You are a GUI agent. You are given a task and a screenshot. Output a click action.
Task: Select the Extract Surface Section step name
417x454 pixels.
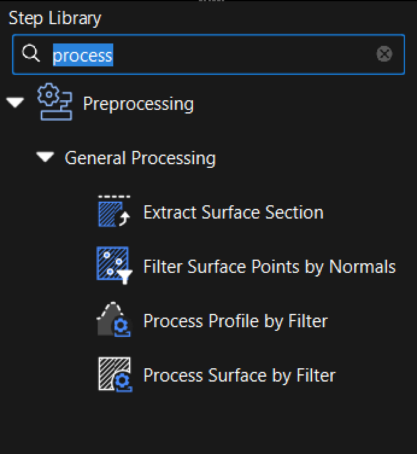(233, 213)
